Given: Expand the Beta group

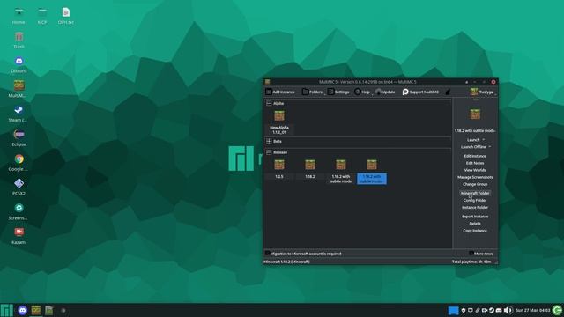Looking at the screenshot, I should [269, 141].
